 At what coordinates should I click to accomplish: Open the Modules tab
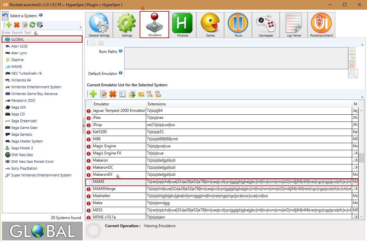[x=182, y=25]
